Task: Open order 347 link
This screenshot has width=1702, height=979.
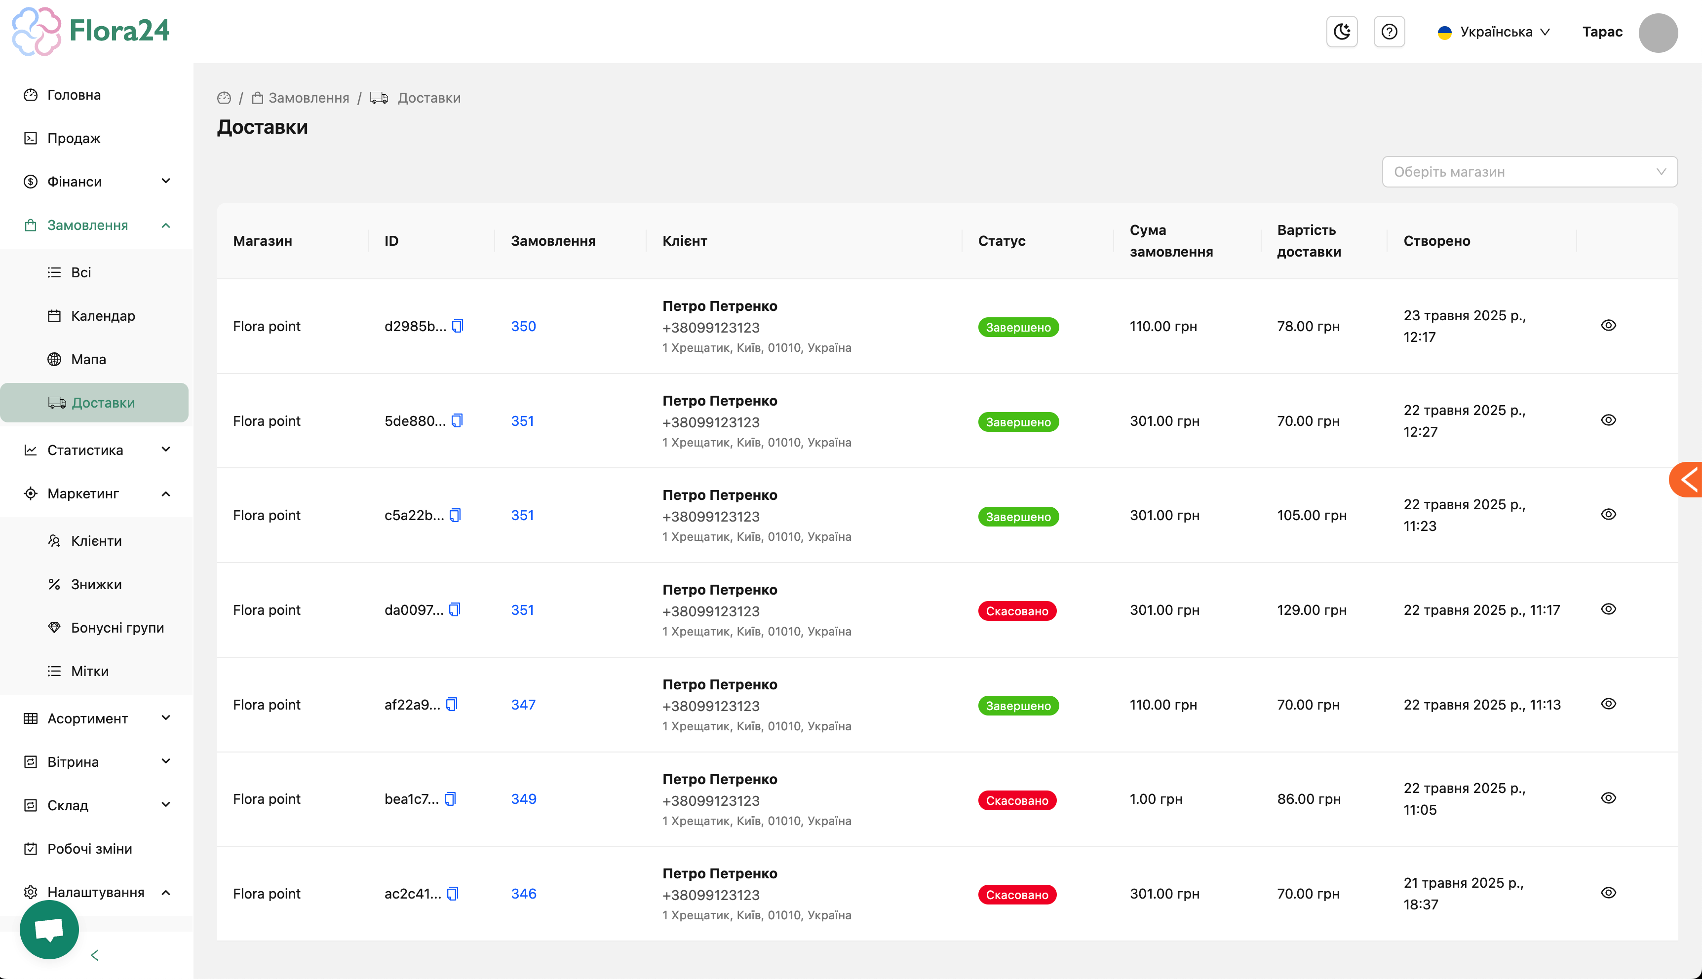Action: point(523,705)
